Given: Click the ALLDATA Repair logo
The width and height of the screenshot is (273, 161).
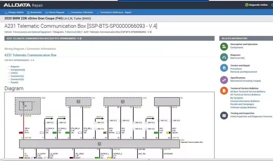Looking at the screenshot, I should (x=23, y=5).
